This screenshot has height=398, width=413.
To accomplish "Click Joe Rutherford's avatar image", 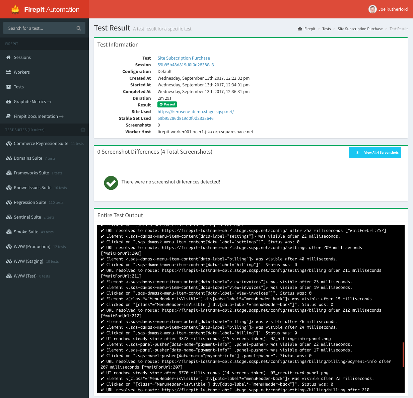I will point(372,9).
